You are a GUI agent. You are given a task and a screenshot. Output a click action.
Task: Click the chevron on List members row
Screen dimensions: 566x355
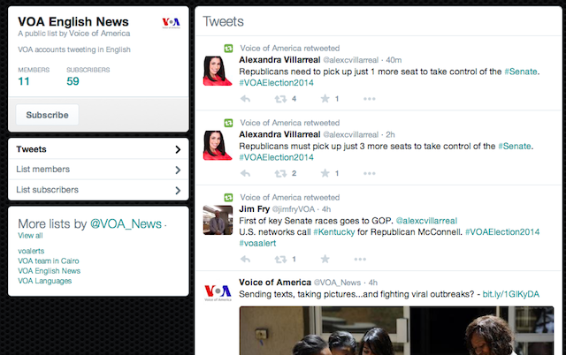tap(178, 170)
